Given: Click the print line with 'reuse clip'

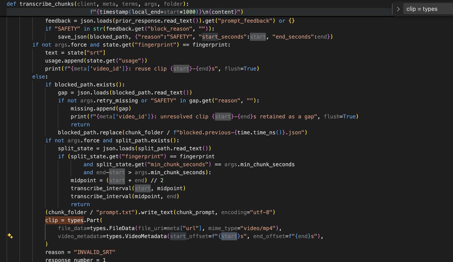Looking at the screenshot, I should pyautogui.click(x=152, y=69).
